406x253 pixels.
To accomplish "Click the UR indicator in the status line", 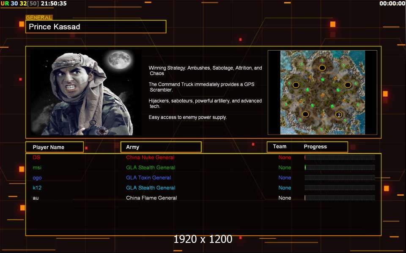I will coord(5,3).
